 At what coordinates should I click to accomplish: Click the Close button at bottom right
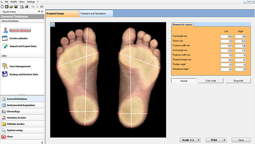[x=241, y=140]
